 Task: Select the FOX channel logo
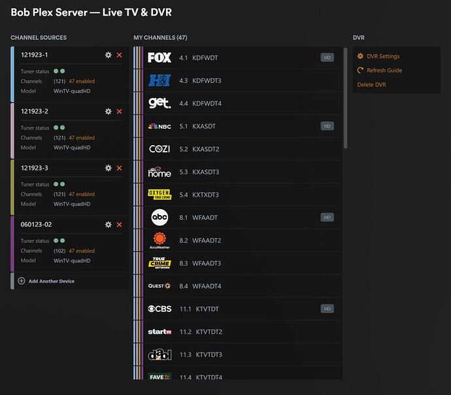(x=159, y=58)
